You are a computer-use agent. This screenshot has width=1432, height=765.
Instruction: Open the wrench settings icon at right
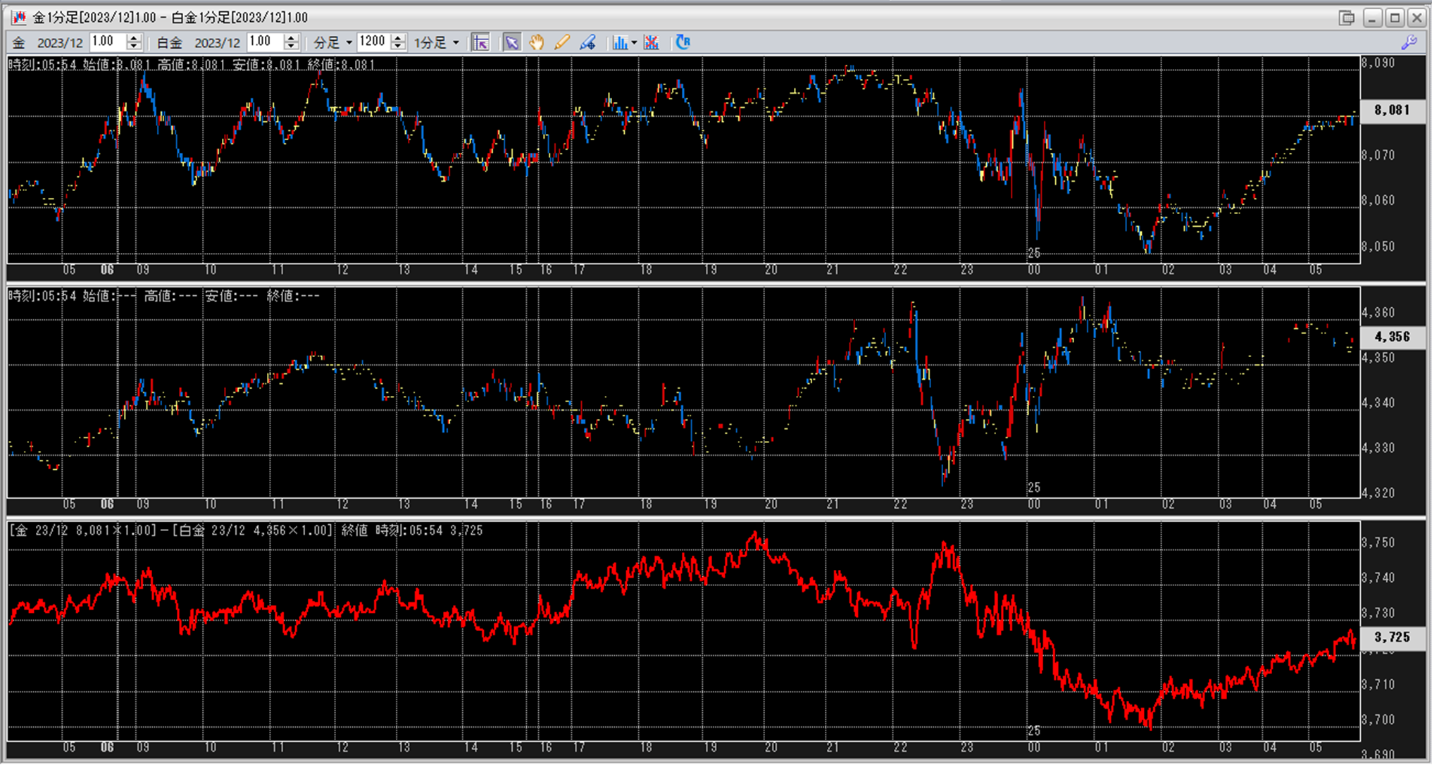click(x=1409, y=43)
